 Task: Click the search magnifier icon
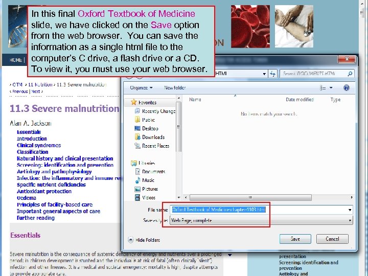coord(350,74)
